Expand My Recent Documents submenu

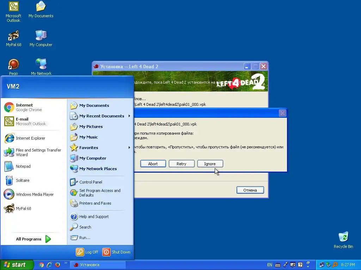100,116
